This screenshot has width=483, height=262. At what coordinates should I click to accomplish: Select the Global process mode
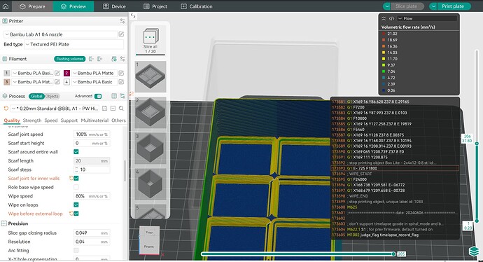pyautogui.click(x=36, y=96)
